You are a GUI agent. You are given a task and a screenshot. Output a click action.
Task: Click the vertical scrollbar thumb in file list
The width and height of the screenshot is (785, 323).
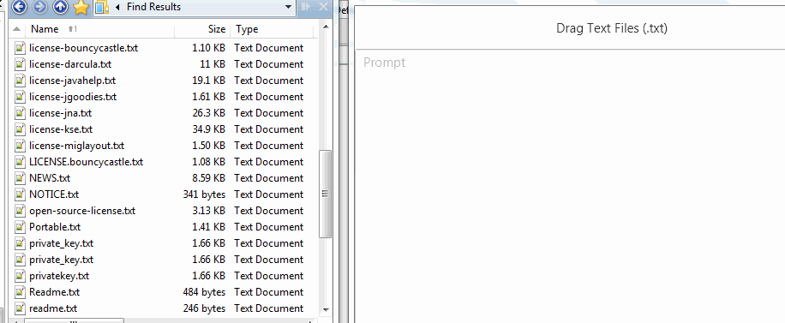325,194
